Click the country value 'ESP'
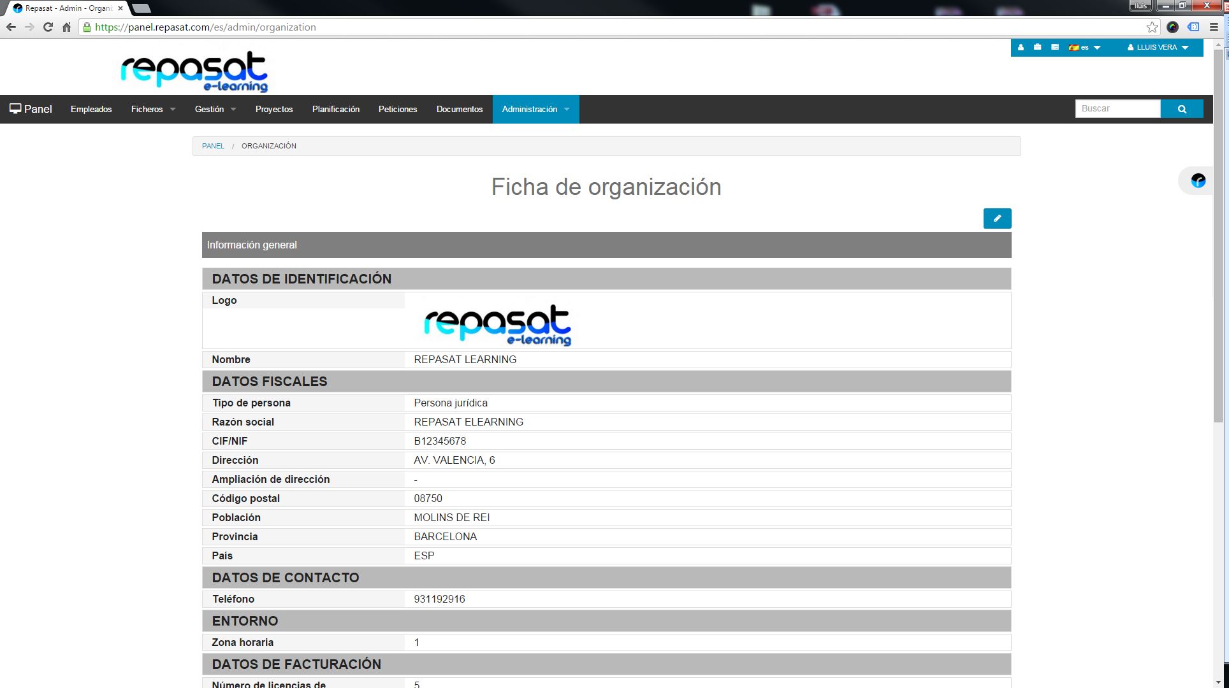 coord(425,556)
